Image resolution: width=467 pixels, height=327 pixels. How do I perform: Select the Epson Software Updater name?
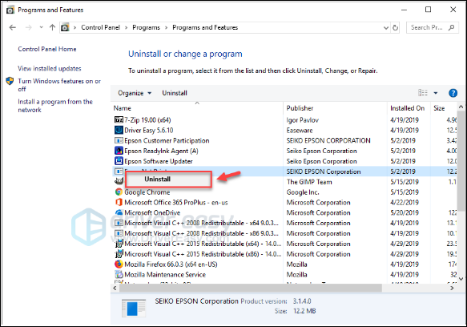(159, 161)
